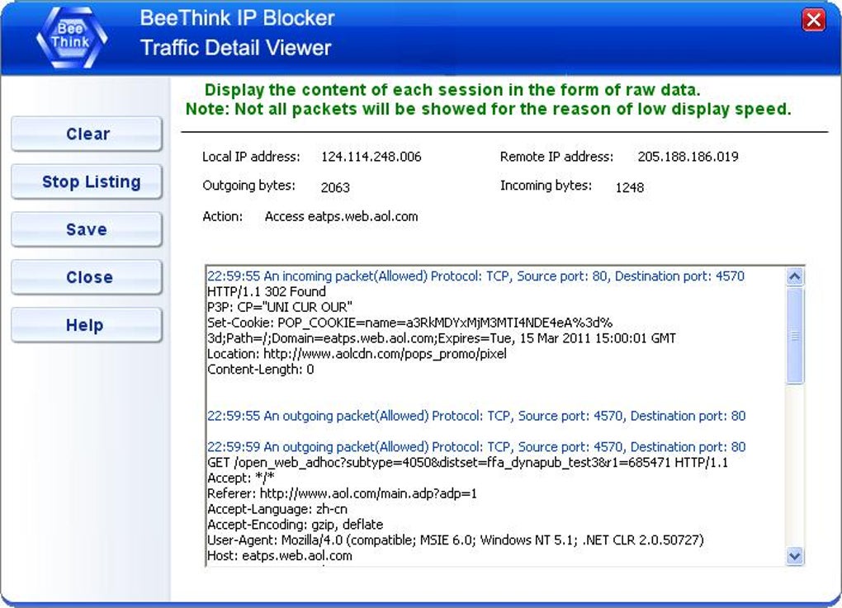Viewport: 842px width, 608px height.
Task: Click the Stop Listing button
Action: (x=87, y=181)
